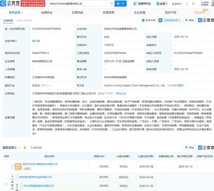
Task: Open the 知识产权 tab
Action: coord(171,13)
